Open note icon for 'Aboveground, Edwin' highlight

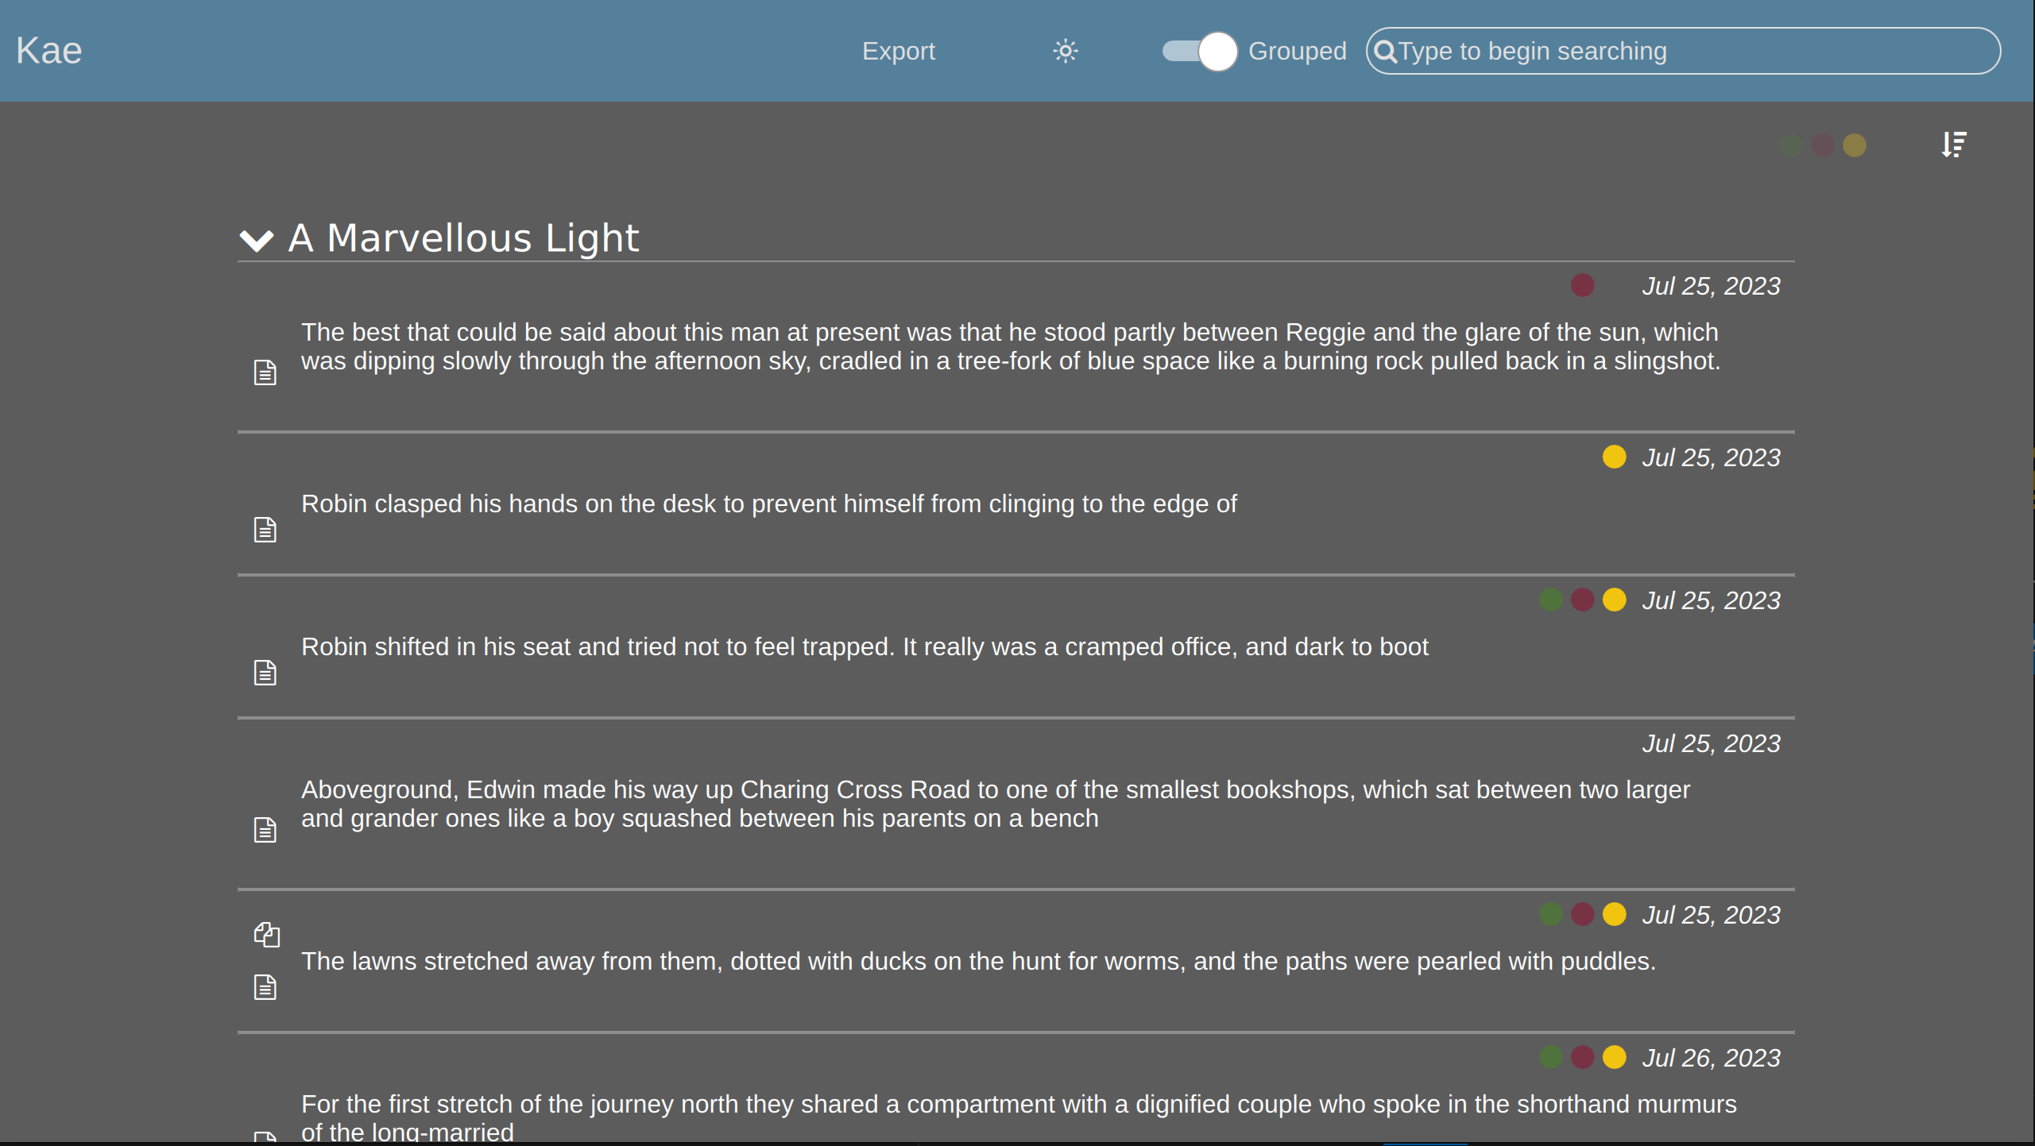pyautogui.click(x=265, y=829)
